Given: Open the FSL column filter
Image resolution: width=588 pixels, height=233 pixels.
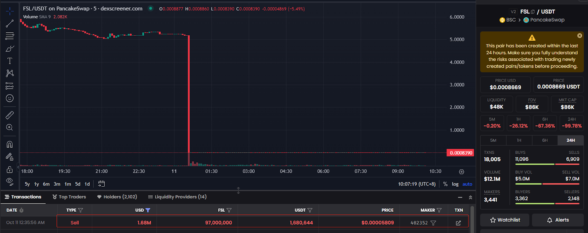Looking at the screenshot, I should tap(229, 210).
